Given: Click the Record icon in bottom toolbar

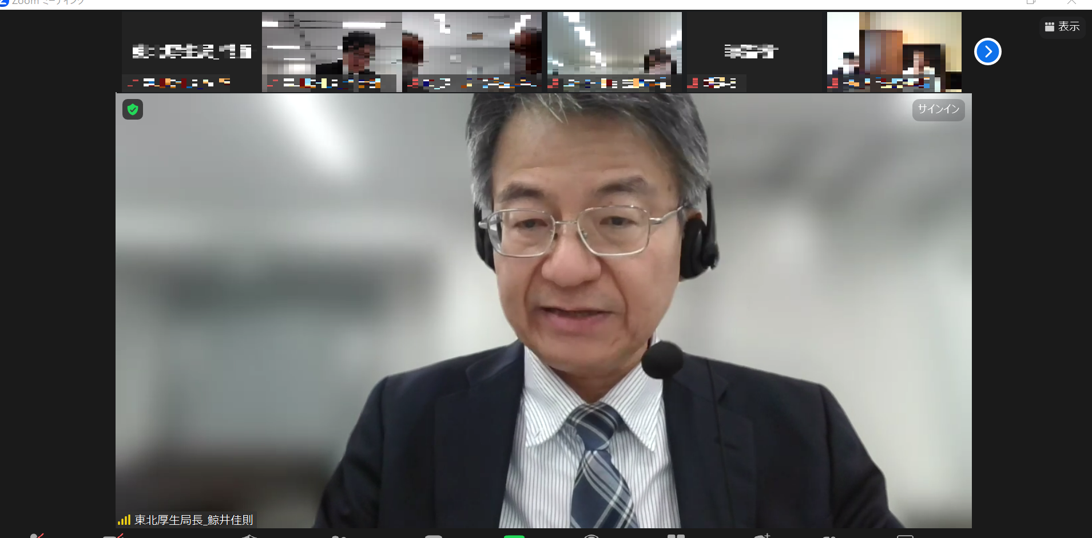Looking at the screenshot, I should click(x=591, y=536).
